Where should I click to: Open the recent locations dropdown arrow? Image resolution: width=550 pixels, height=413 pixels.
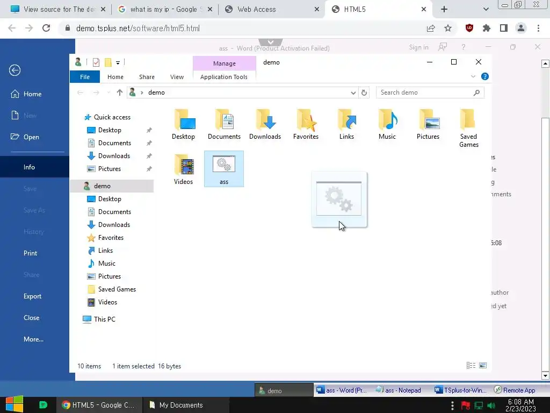[x=108, y=92]
